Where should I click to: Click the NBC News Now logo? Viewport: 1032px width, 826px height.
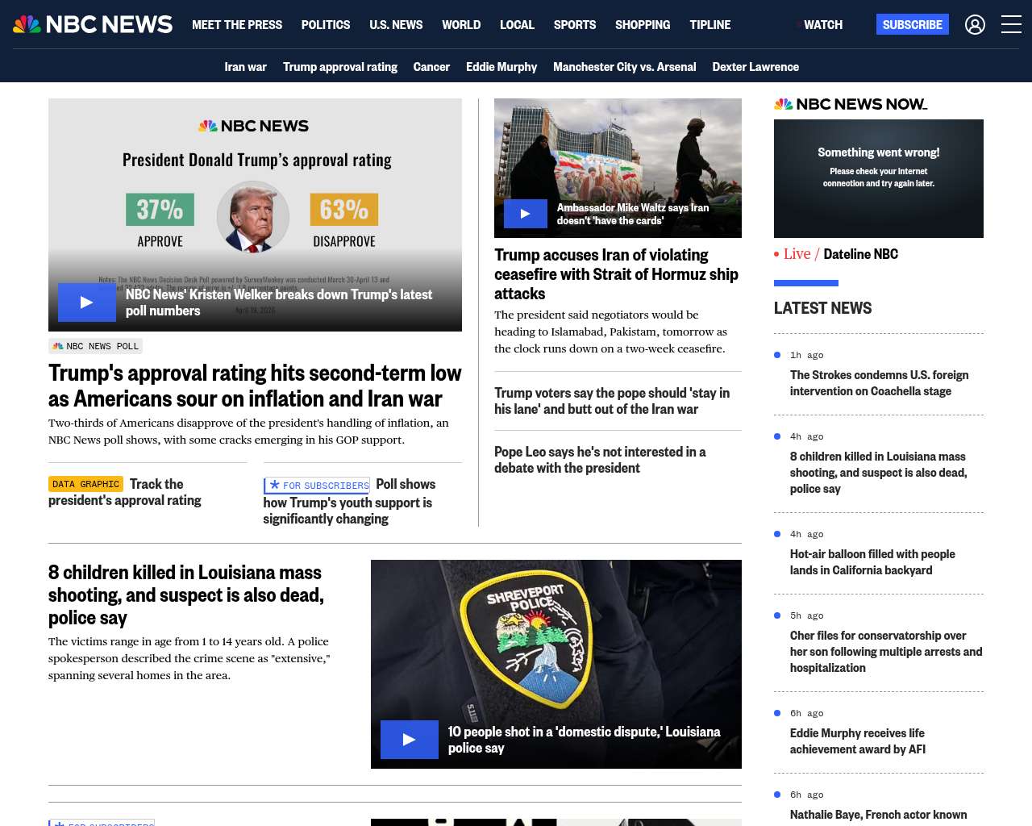[851, 104]
